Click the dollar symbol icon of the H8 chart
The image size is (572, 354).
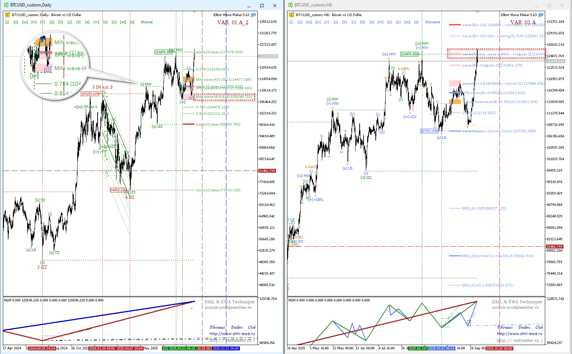pos(292,15)
